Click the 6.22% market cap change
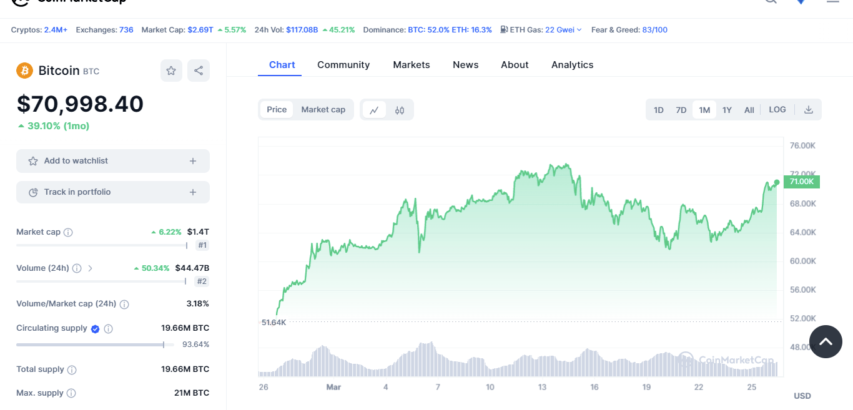Image resolution: width=853 pixels, height=410 pixels. click(x=166, y=232)
